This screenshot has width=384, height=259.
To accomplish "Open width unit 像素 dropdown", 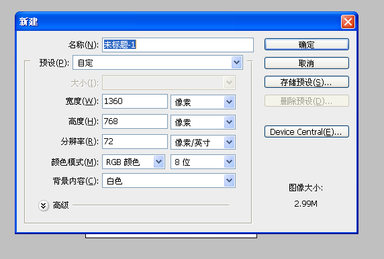I will (203, 102).
